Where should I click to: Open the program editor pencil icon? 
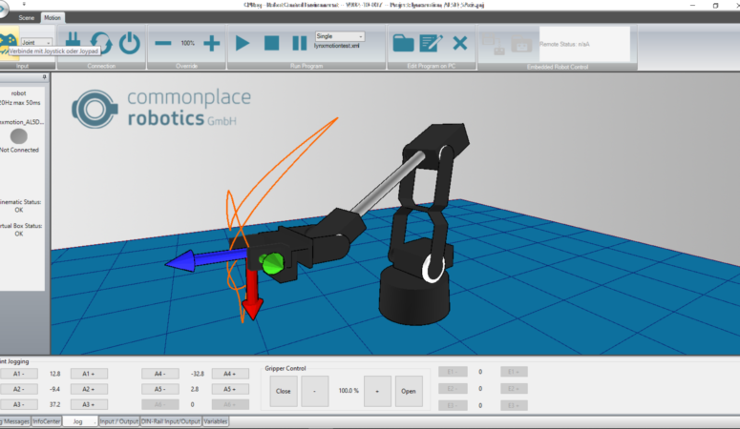tap(431, 43)
